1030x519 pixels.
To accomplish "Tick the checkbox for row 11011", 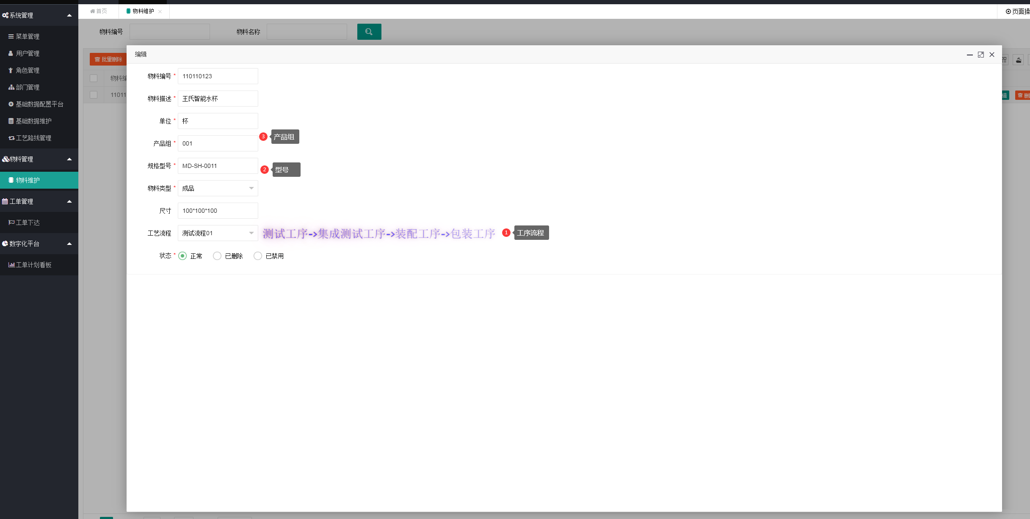I will 94,95.
